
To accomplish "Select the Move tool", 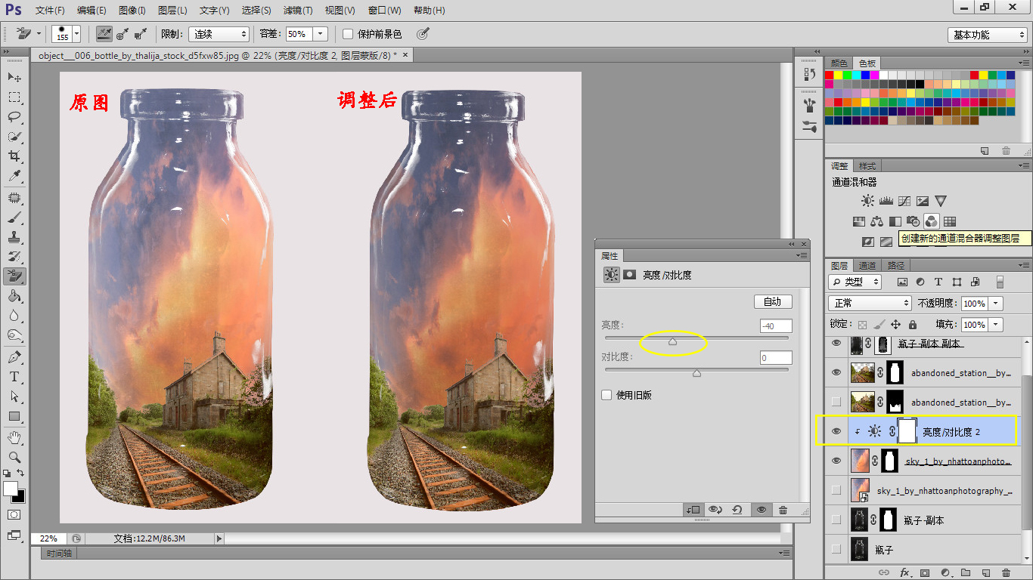I will 14,78.
